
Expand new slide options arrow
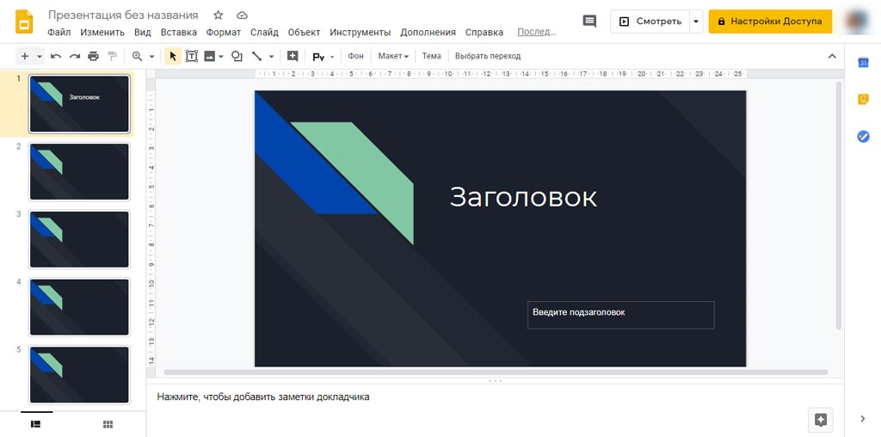pos(40,56)
